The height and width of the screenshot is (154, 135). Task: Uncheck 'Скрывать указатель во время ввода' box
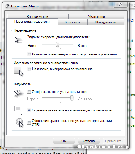tap(29, 110)
